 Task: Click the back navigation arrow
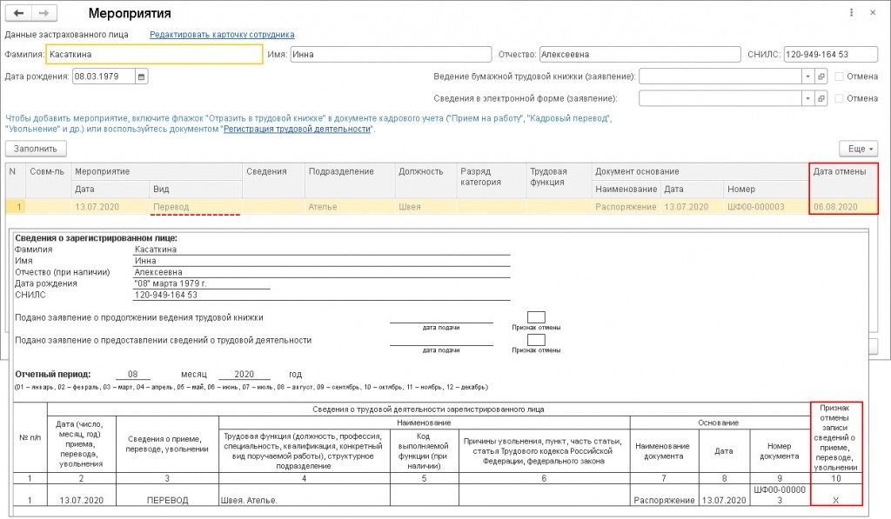[x=19, y=14]
